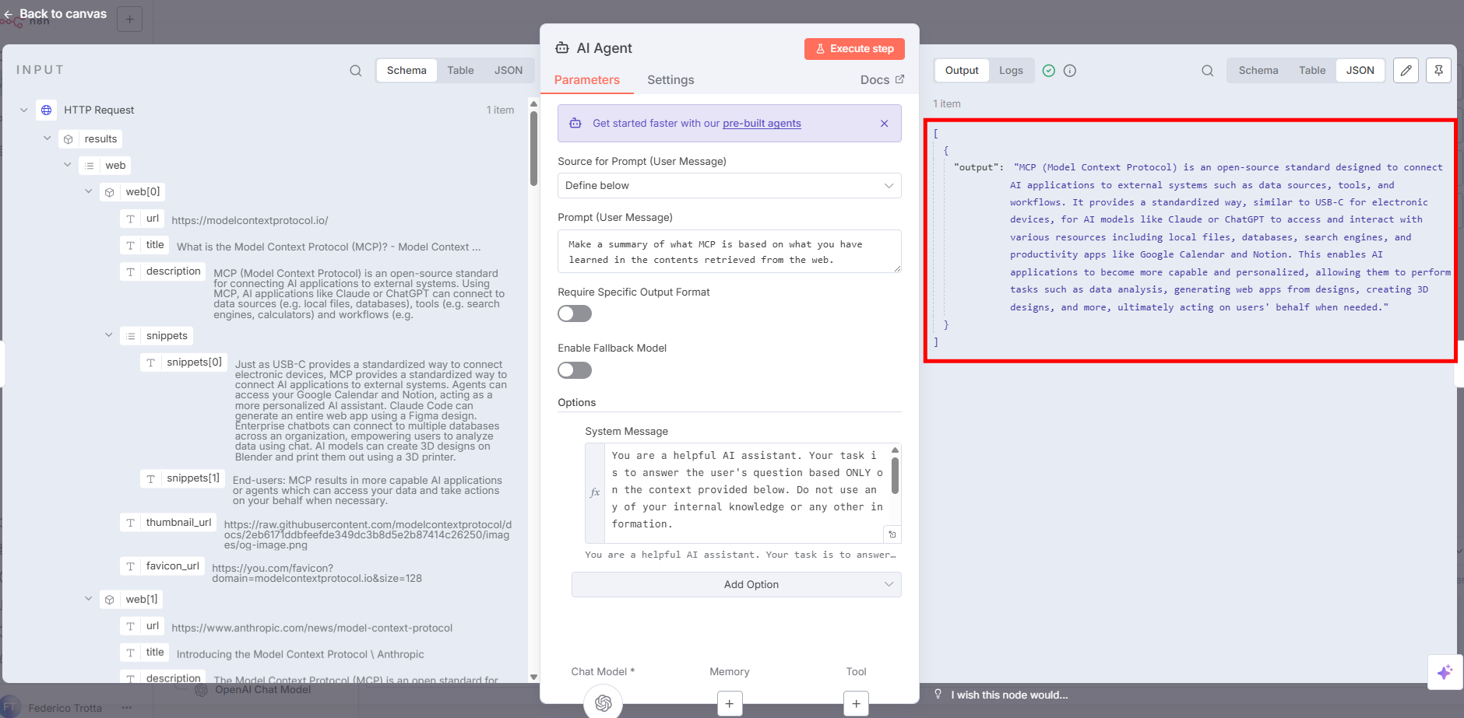Pin the output data

tap(1438, 71)
